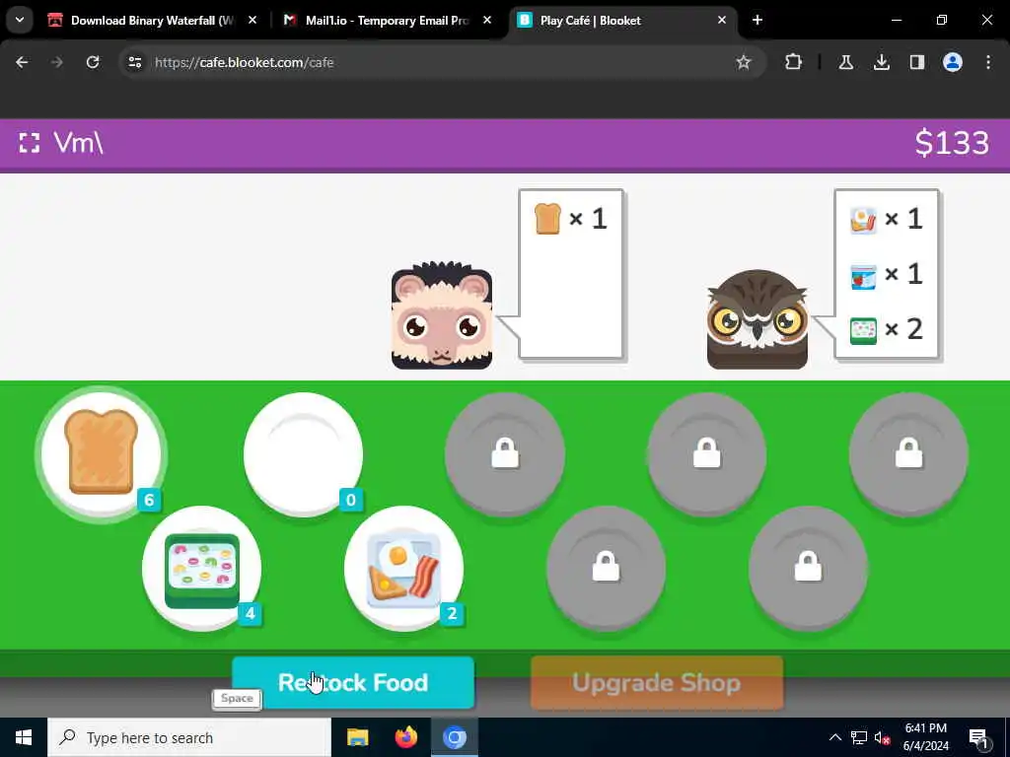Open the downloads panel

[881, 62]
